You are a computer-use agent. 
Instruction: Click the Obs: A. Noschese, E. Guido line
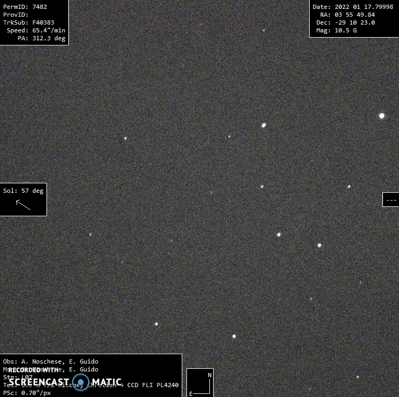[x=50, y=361]
